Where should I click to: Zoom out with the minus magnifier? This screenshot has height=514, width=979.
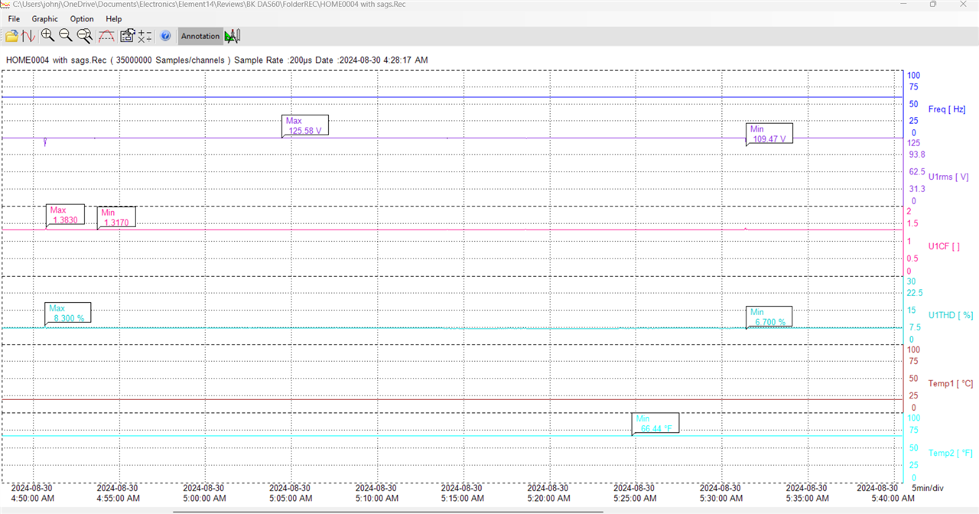tap(66, 35)
